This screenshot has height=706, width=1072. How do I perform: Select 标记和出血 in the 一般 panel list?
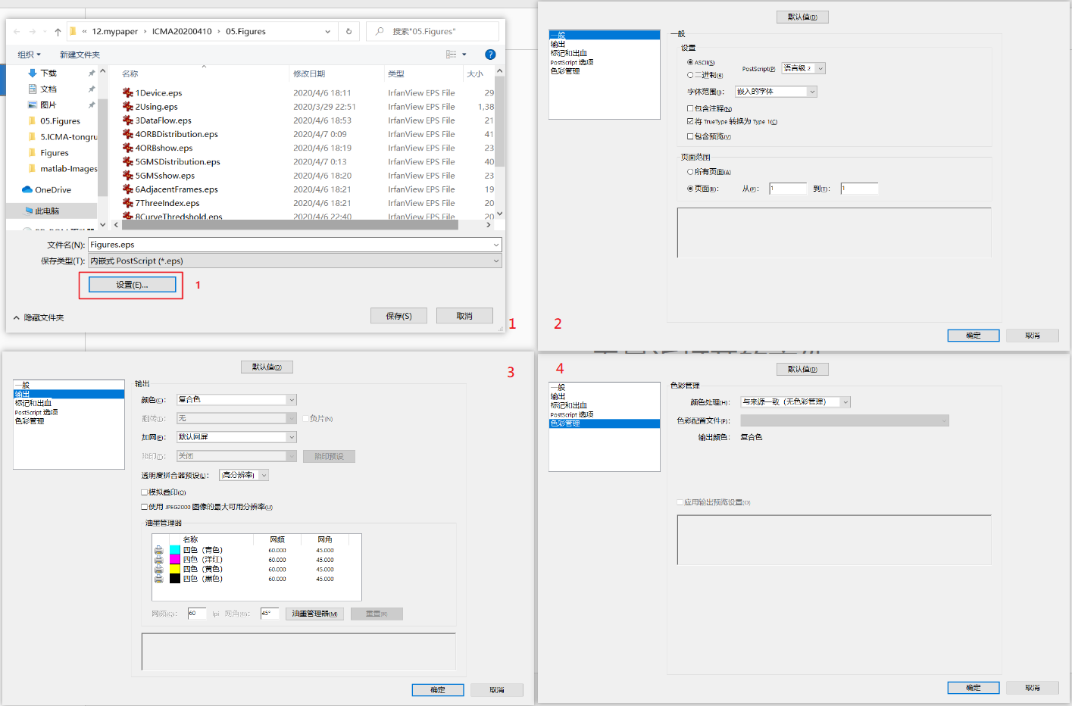tap(604, 53)
